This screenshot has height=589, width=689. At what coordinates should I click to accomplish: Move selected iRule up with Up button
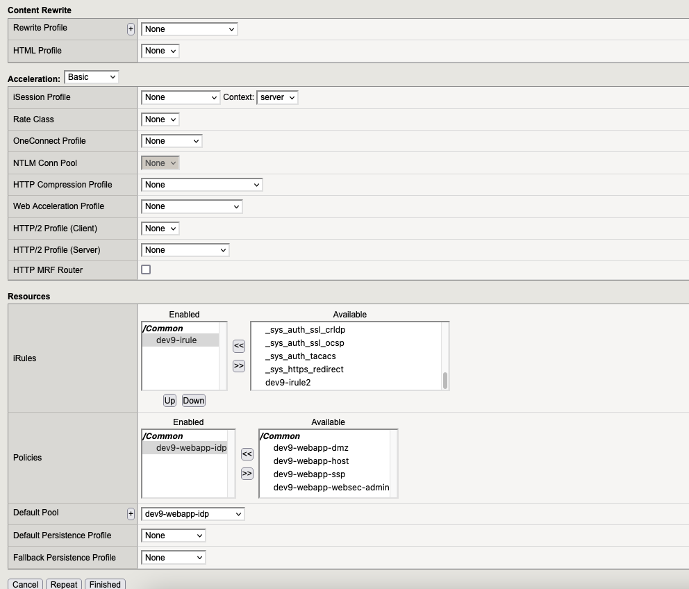tap(169, 401)
